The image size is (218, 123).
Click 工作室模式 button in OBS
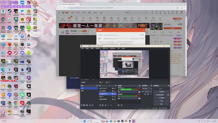click(161, 98)
